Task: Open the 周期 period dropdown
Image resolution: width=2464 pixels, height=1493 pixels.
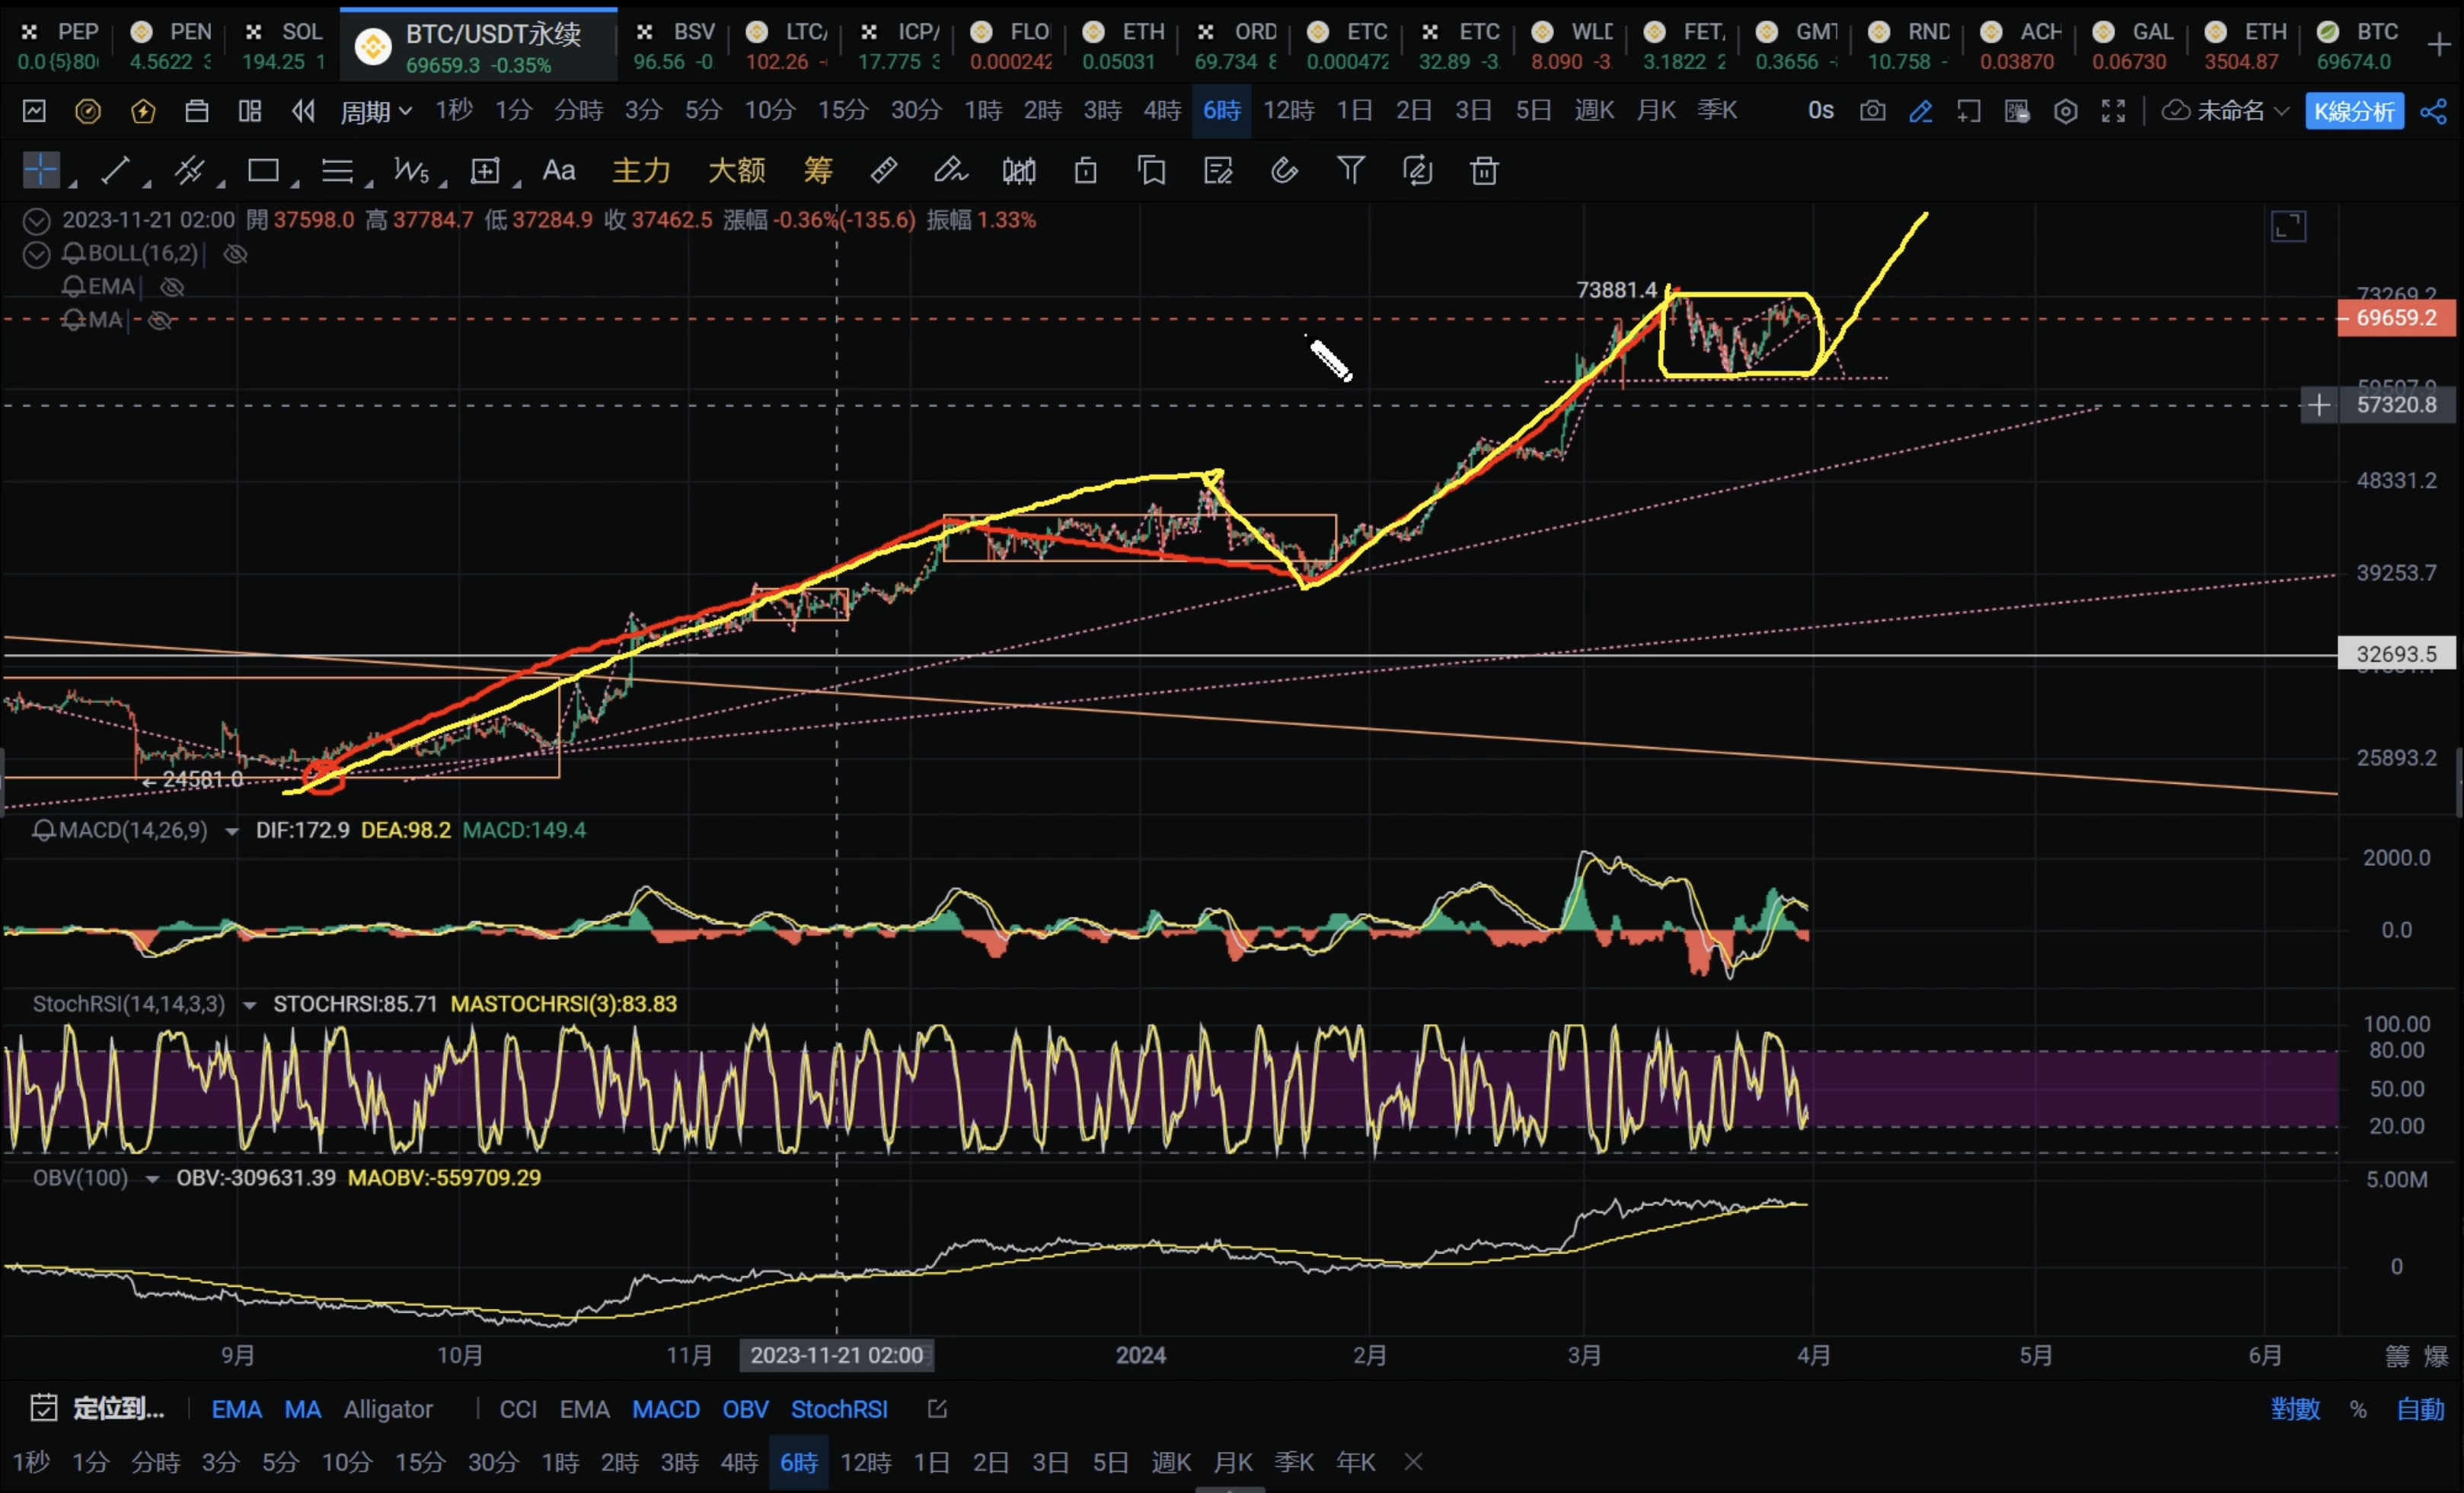Action: (375, 111)
